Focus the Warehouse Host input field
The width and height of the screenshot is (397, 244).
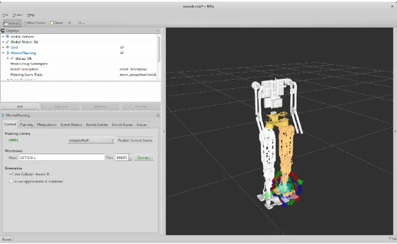coord(62,158)
